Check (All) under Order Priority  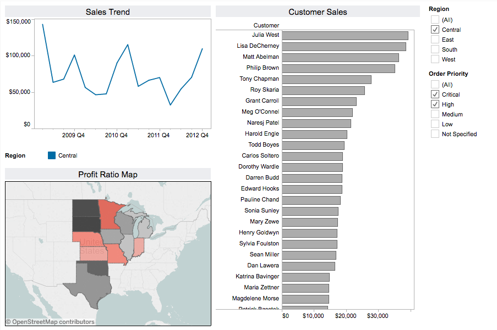point(434,84)
